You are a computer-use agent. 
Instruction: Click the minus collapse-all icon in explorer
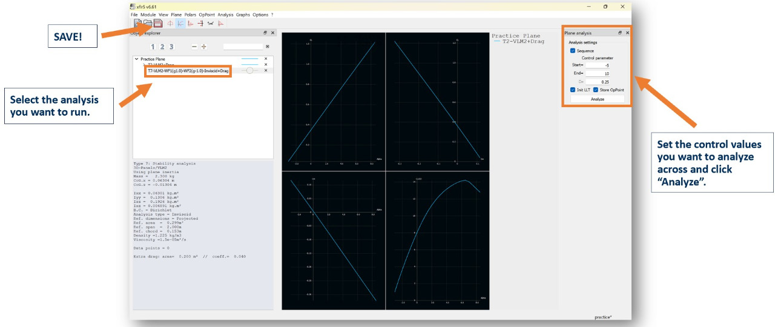194,47
